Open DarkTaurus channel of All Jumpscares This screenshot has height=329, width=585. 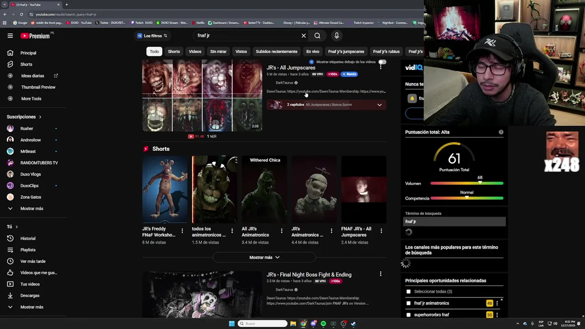[x=284, y=83]
